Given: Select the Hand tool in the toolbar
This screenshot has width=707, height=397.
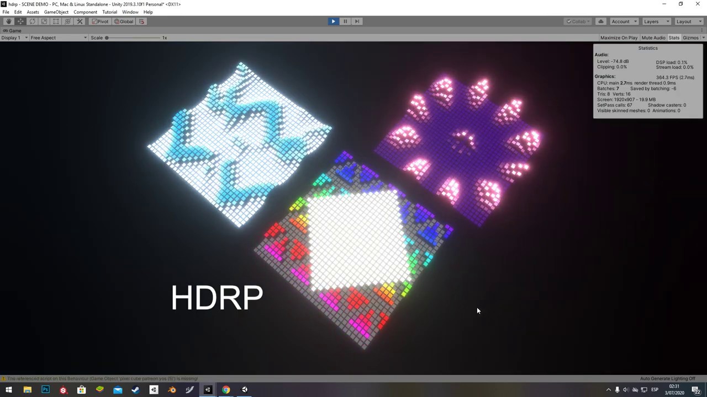Looking at the screenshot, I should 8,22.
